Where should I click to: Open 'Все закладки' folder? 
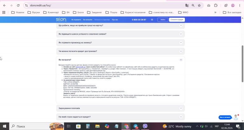coord(232,12)
